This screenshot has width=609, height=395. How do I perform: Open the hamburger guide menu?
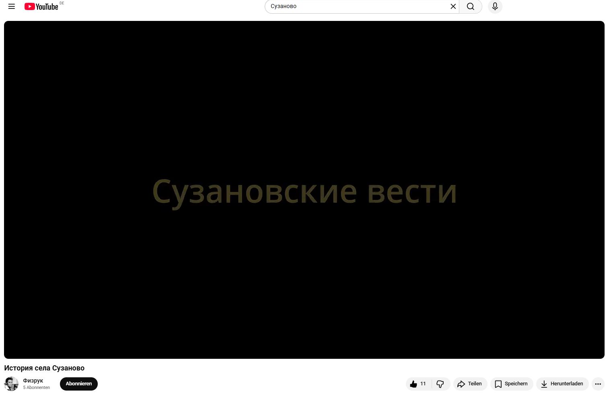tap(12, 6)
